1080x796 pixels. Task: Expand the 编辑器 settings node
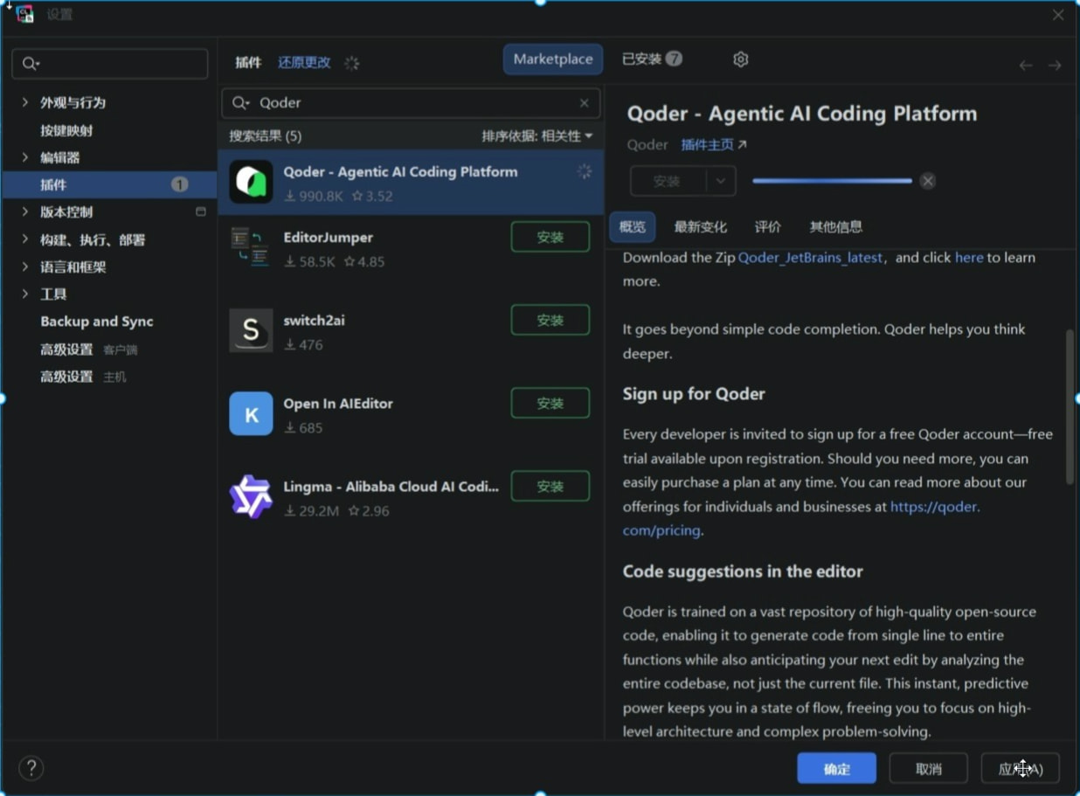point(24,157)
